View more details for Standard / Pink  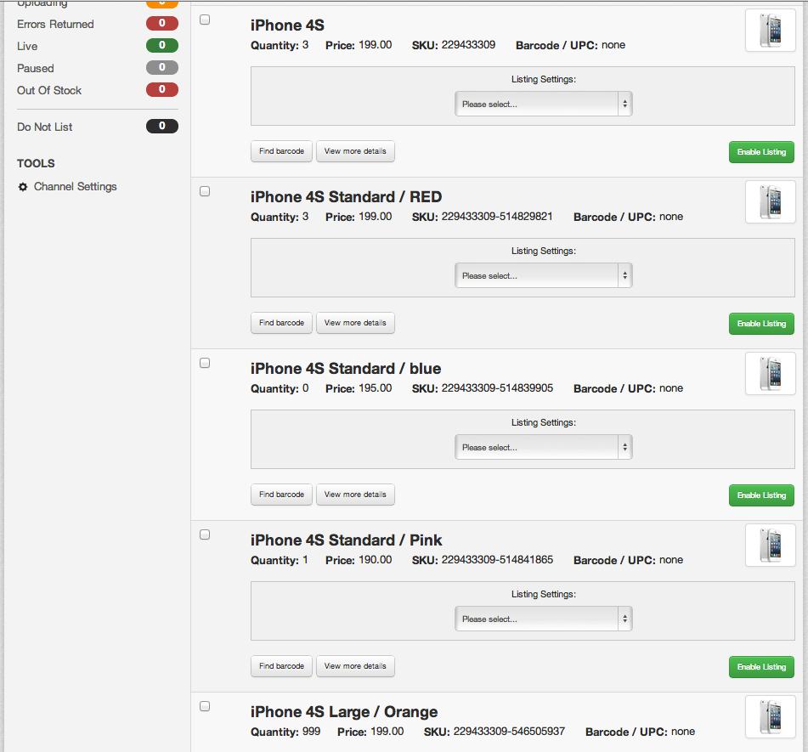point(355,666)
